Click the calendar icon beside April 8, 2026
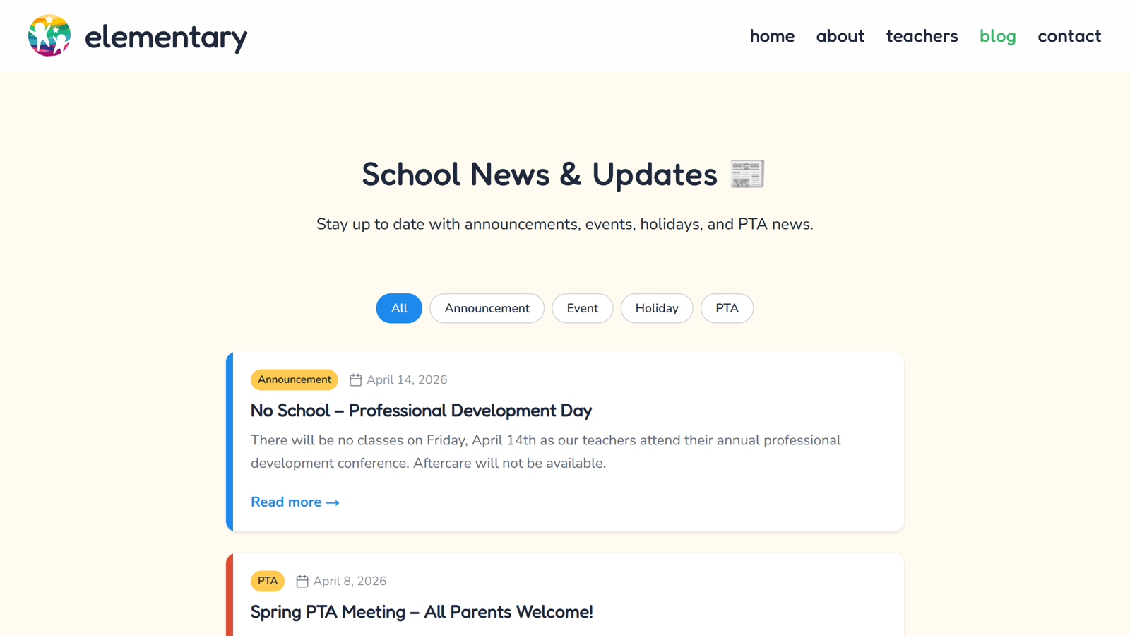The image size is (1130, 636). coord(302,582)
